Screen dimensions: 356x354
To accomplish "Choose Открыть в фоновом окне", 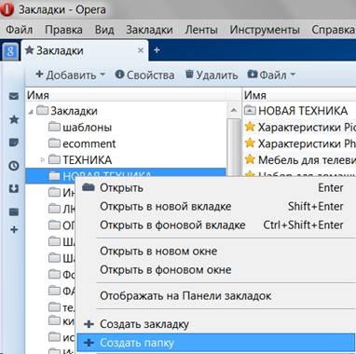I will (215, 269).
